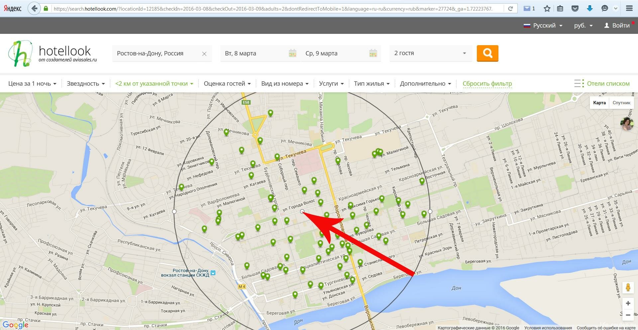
Task: Click the Сбросить фильтр link
Action: [x=487, y=84]
